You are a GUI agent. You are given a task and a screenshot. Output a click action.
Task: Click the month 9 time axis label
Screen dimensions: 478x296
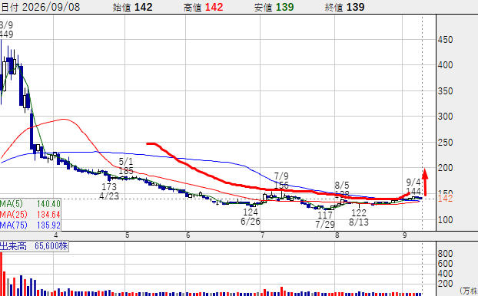click(405, 235)
